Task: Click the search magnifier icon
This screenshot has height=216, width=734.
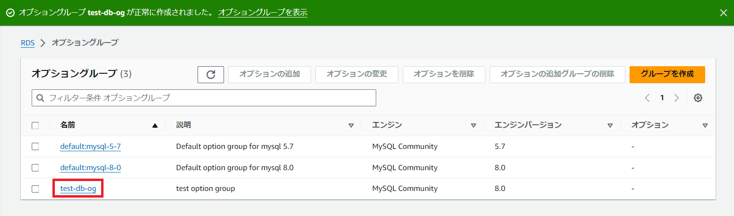Action: pos(40,98)
